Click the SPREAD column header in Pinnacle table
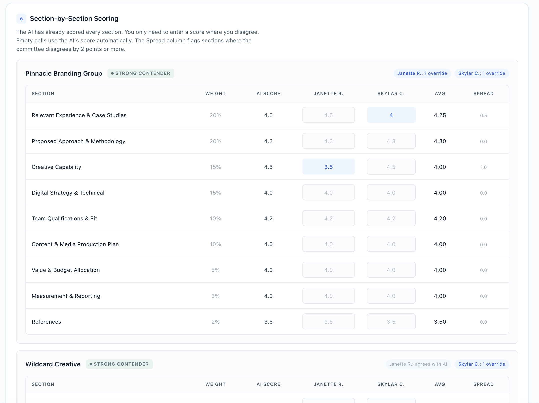 click(483, 94)
